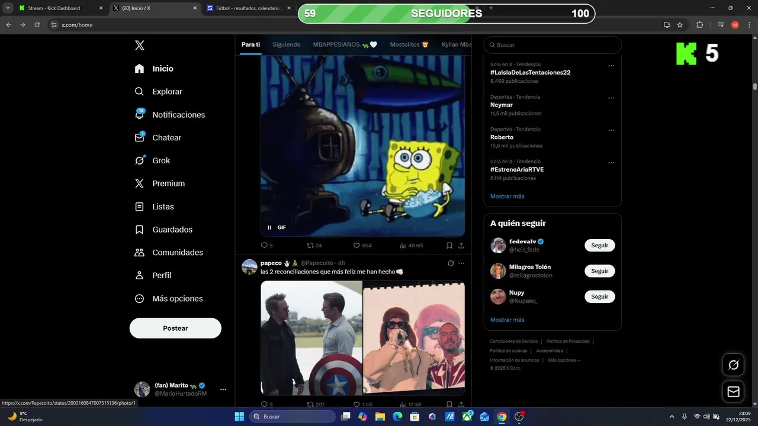The height and width of the screenshot is (426, 758).
Task: Open Premium X icon
Action: 139,183
